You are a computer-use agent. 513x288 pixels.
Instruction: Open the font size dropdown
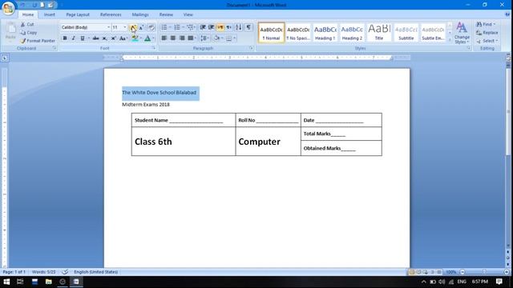click(x=125, y=27)
